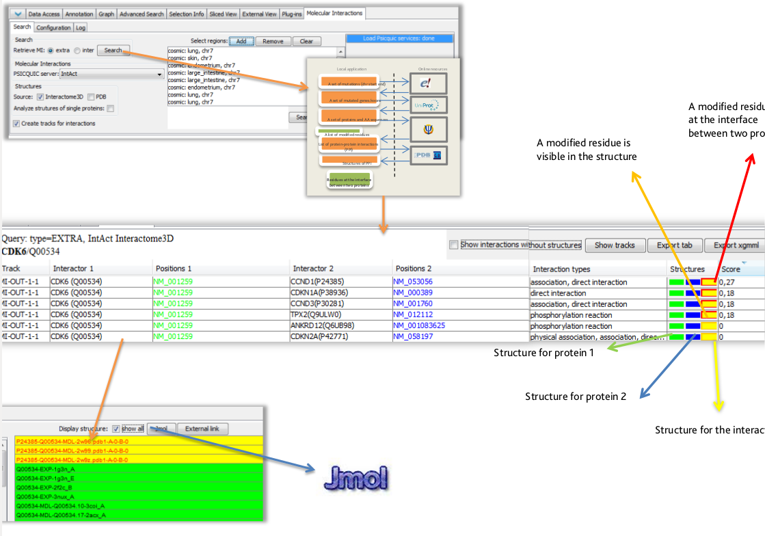Screen dimensions: 765x536
Task: Click the Search button next to Retrieve MI
Action: click(113, 50)
